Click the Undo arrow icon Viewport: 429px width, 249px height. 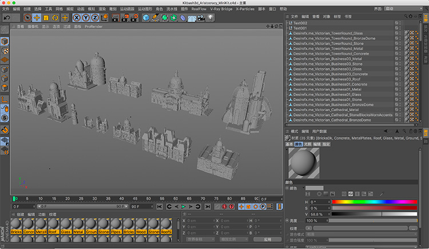coord(7,18)
